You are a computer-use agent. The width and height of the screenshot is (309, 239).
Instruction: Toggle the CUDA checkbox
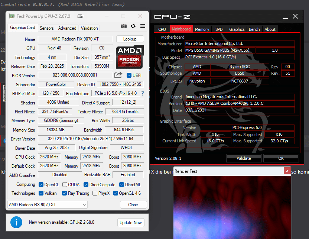[65, 185]
